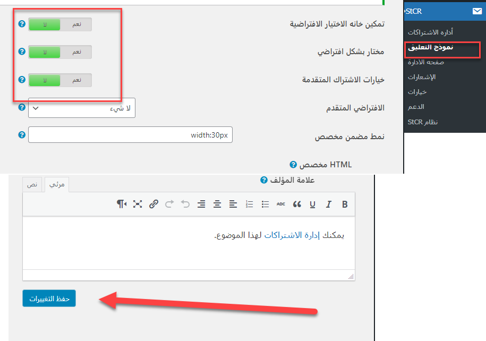Set مختار بشكل افتراضي to لا

pos(45,52)
